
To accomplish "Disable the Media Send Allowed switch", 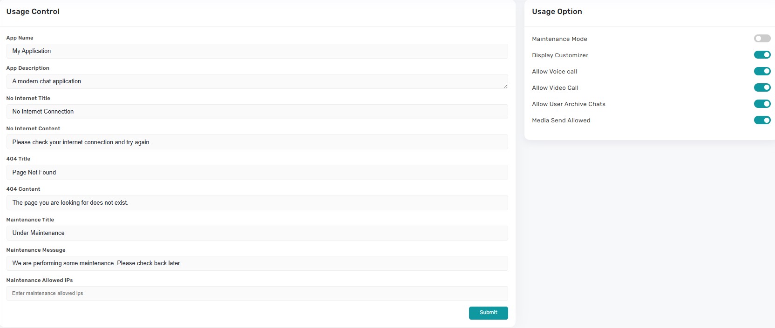I will tap(762, 120).
